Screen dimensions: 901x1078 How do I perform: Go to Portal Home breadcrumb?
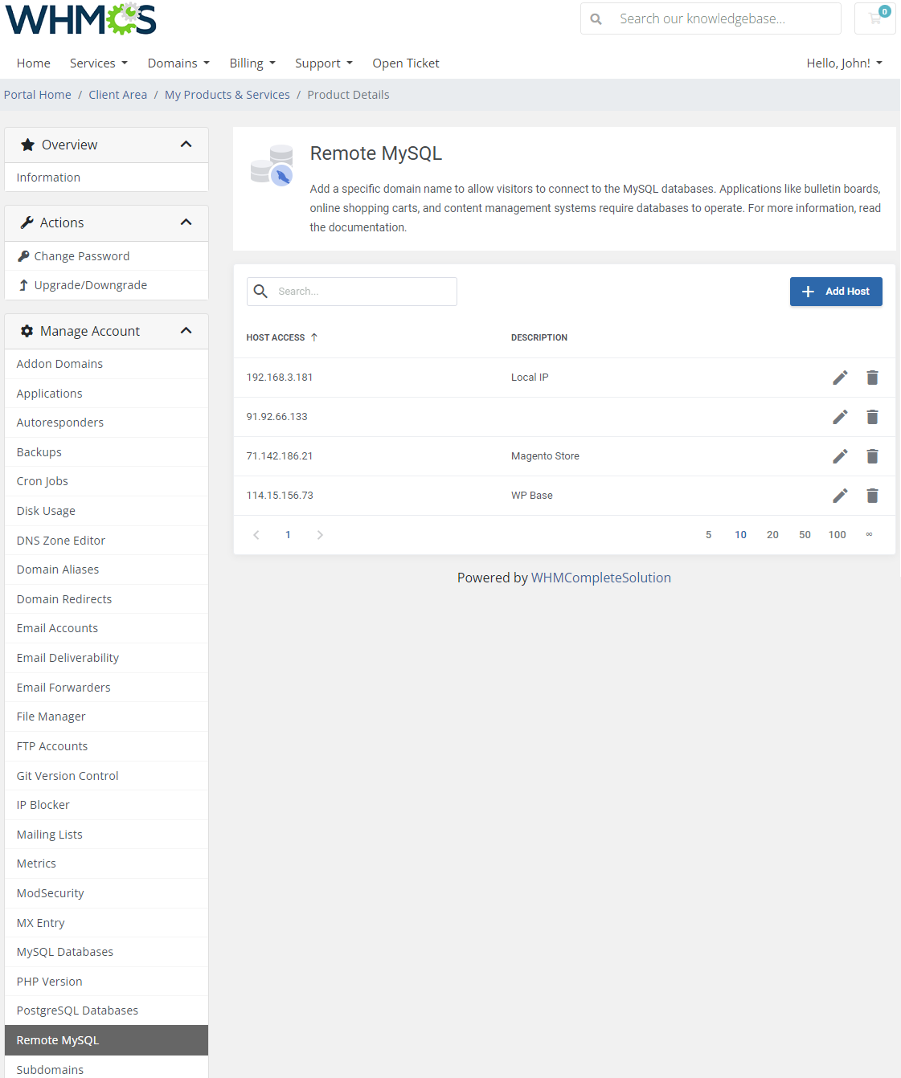point(38,95)
